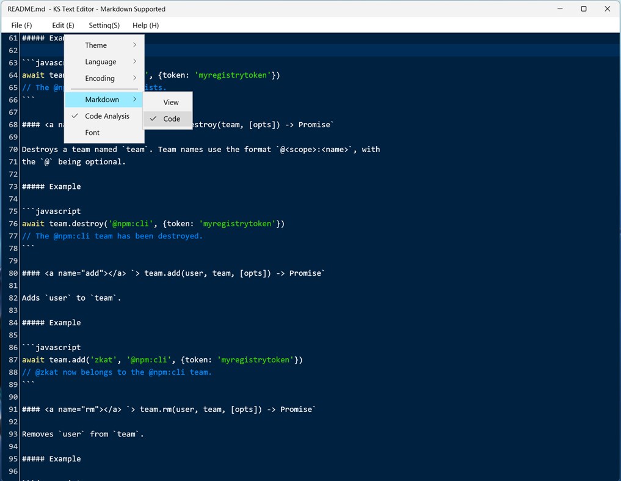Open the File (F) menu
This screenshot has height=481, width=621.
click(21, 25)
